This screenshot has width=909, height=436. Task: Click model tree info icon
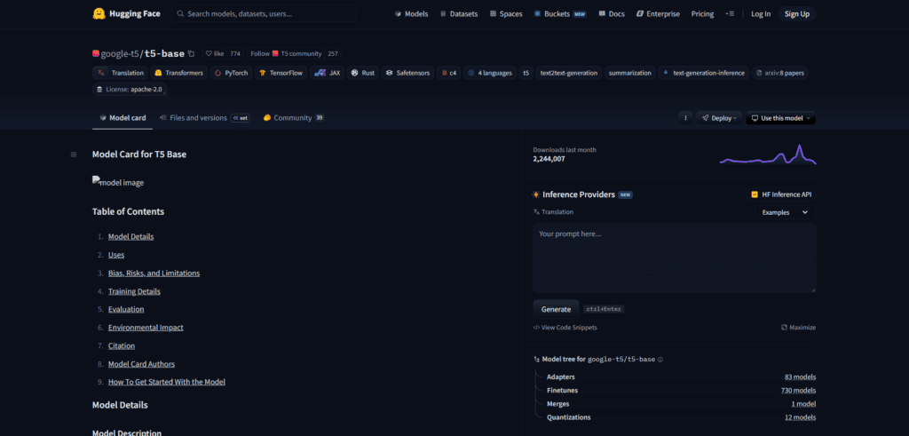(x=660, y=360)
